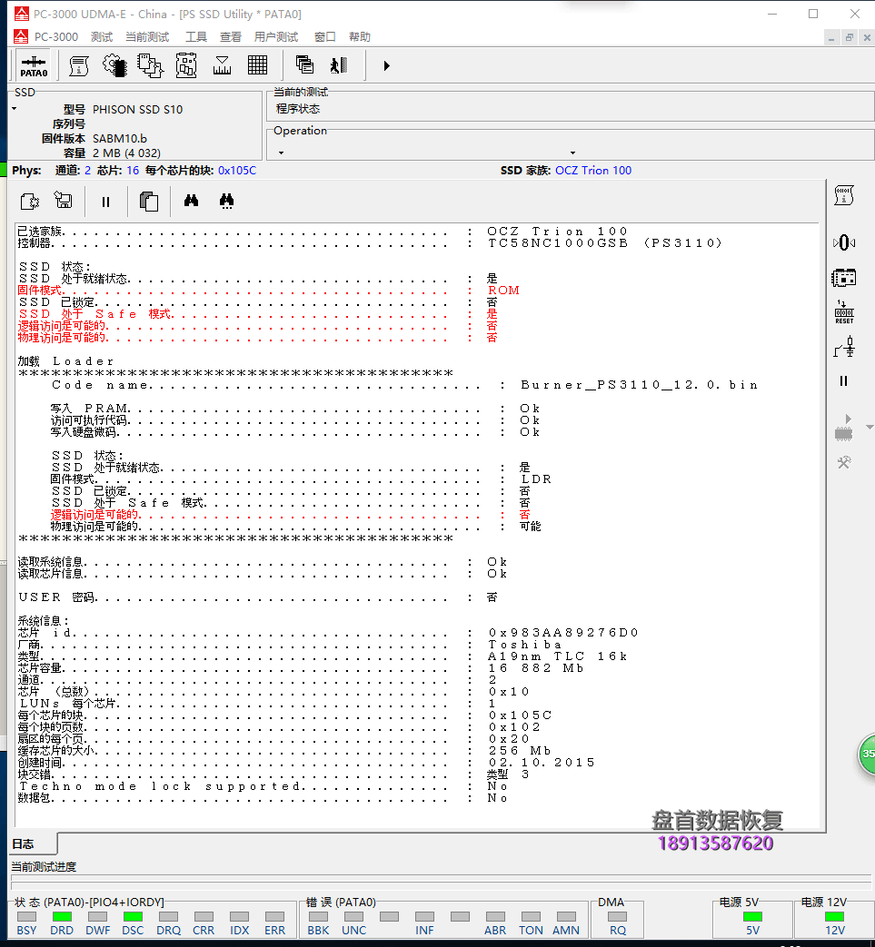This screenshot has height=947, width=875.
Task: Click the log page with gear icon
Action: tap(30, 202)
